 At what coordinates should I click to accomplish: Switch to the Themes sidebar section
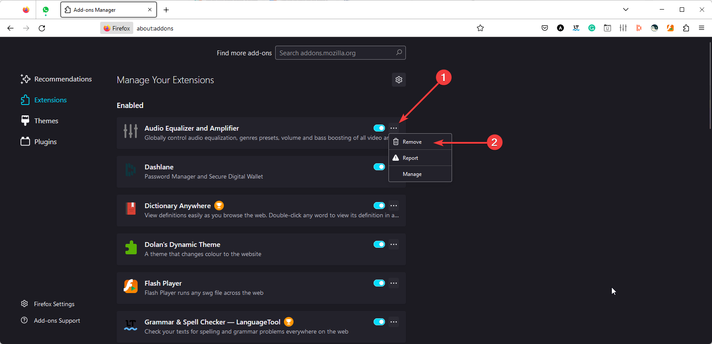(x=39, y=121)
